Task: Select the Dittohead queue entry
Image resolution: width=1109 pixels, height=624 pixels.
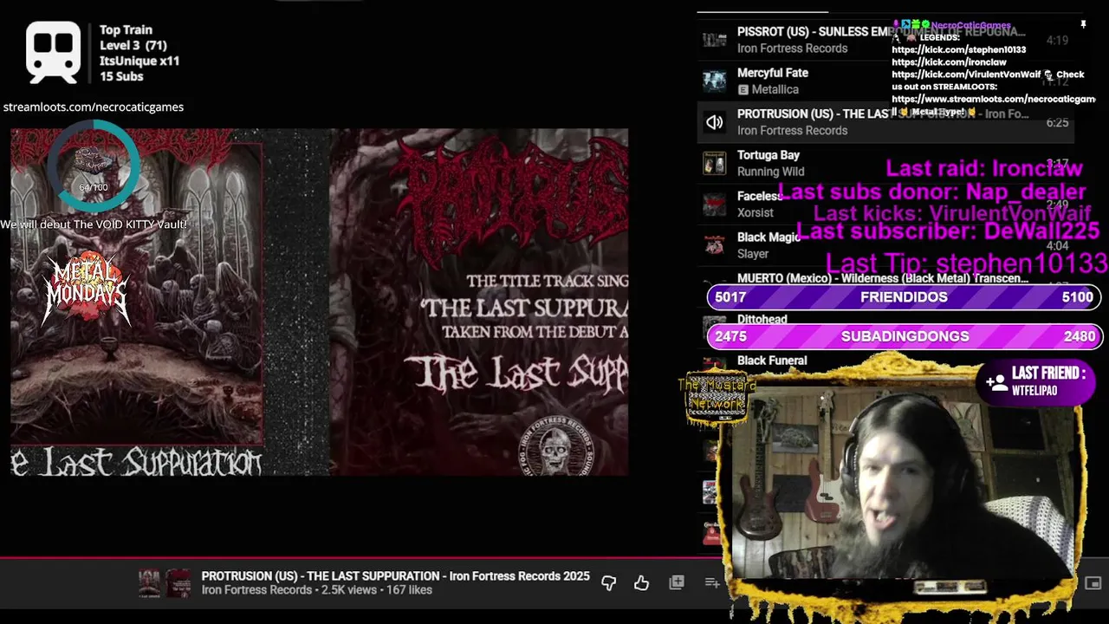Action: coord(762,319)
